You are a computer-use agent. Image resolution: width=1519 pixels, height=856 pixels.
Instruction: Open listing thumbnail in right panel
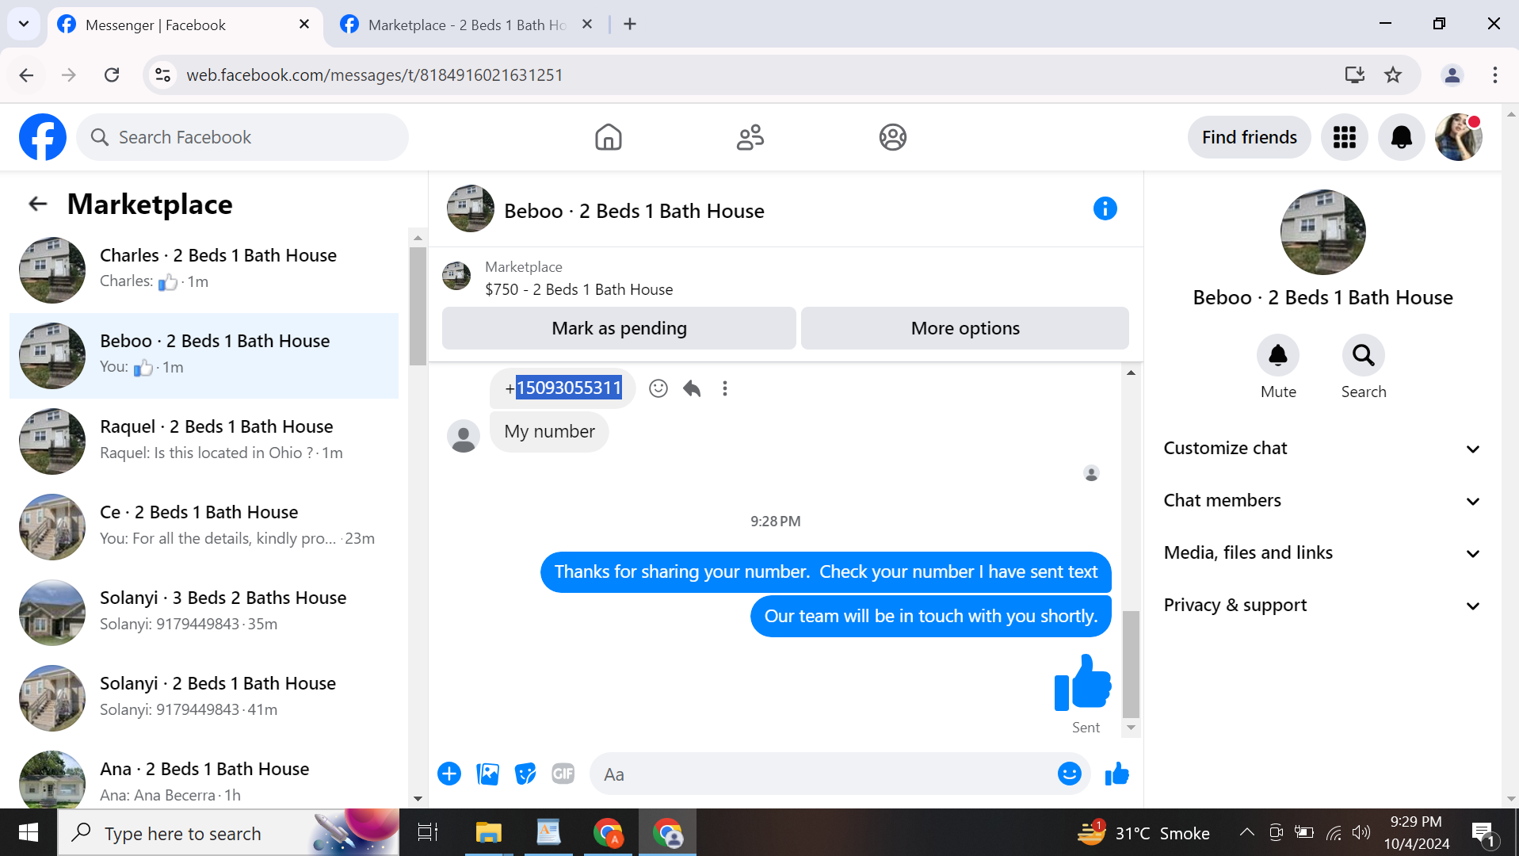(1322, 231)
